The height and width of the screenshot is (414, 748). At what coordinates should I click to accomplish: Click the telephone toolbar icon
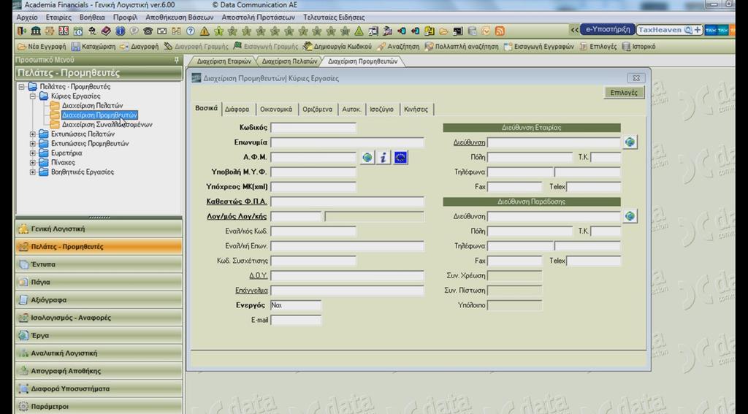coord(148,31)
